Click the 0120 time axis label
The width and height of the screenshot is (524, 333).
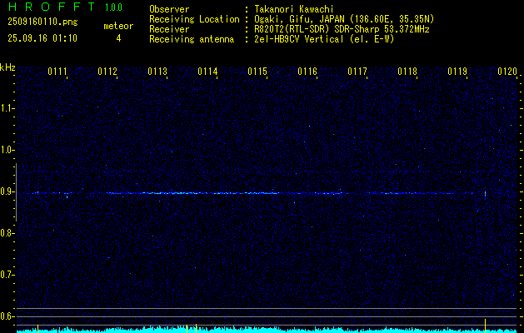pyautogui.click(x=507, y=72)
